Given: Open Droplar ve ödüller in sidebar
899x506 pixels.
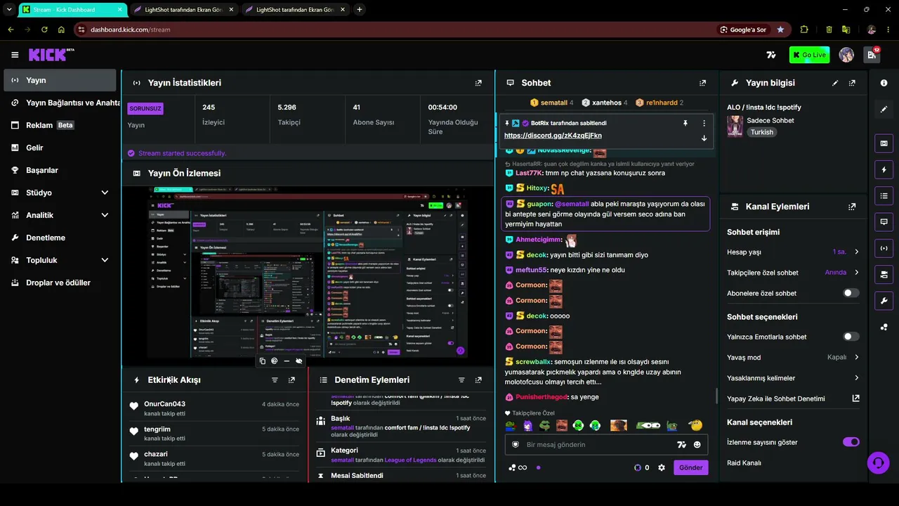Looking at the screenshot, I should tap(60, 283).
